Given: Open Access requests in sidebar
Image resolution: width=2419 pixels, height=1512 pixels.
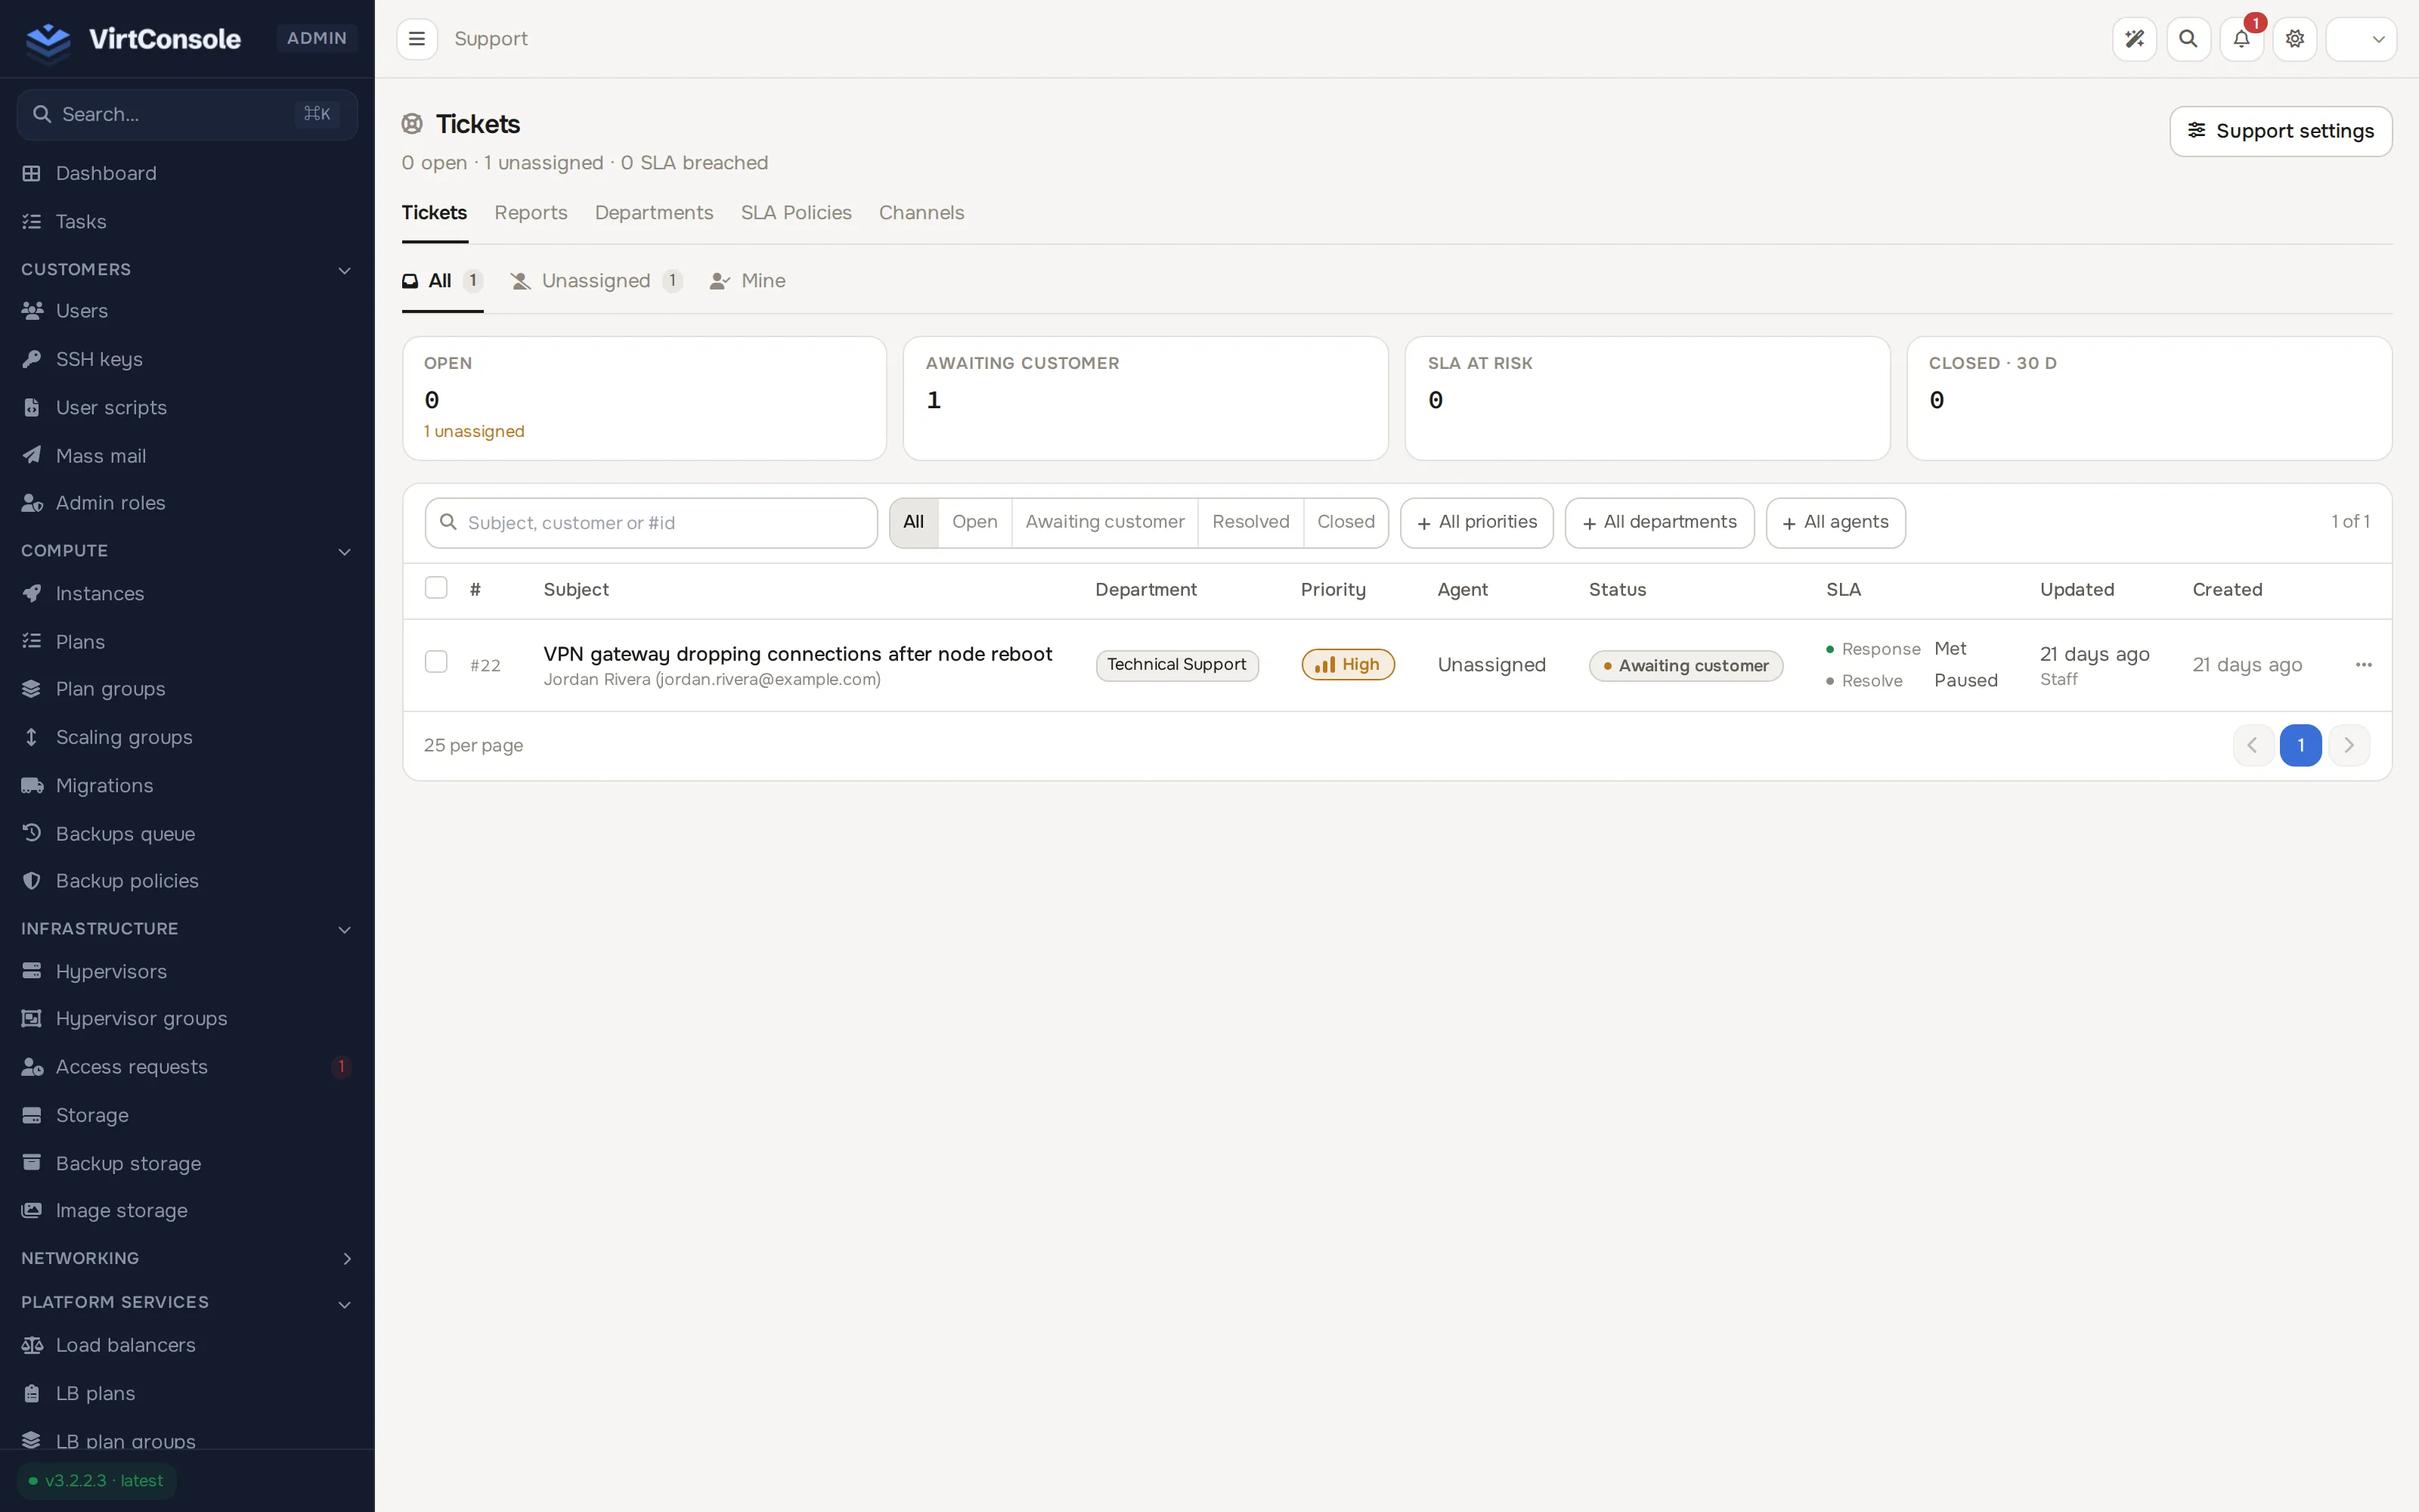Looking at the screenshot, I should (187, 1066).
